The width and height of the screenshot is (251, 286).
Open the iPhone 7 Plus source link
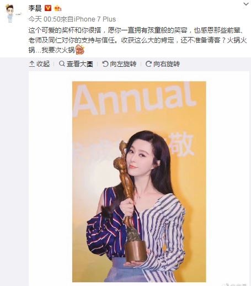[x=95, y=19]
